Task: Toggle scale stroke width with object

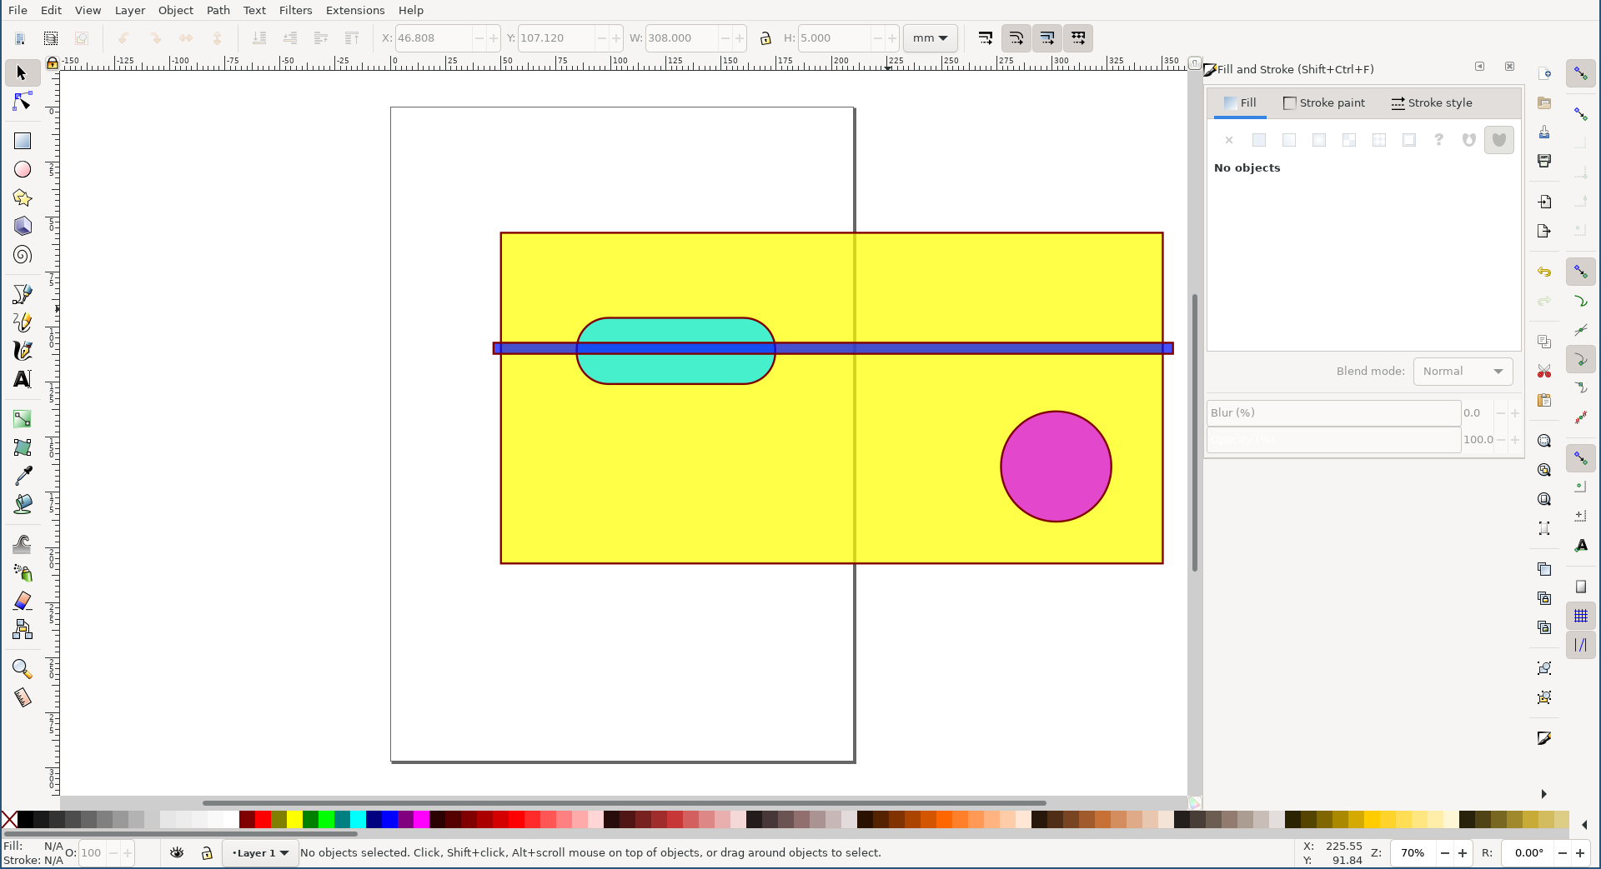Action: tap(986, 38)
